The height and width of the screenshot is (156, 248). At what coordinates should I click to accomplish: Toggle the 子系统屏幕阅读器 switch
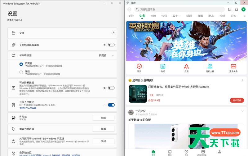click(x=111, y=45)
